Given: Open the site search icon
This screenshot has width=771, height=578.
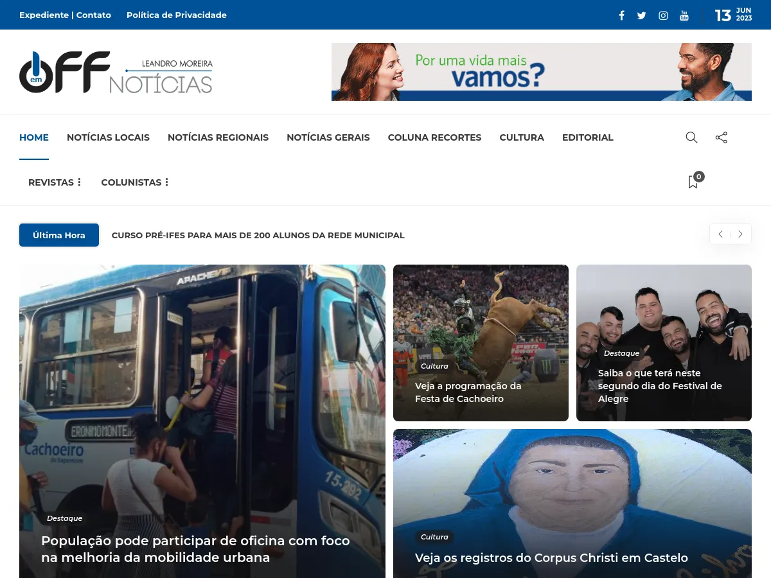Looking at the screenshot, I should pyautogui.click(x=692, y=137).
